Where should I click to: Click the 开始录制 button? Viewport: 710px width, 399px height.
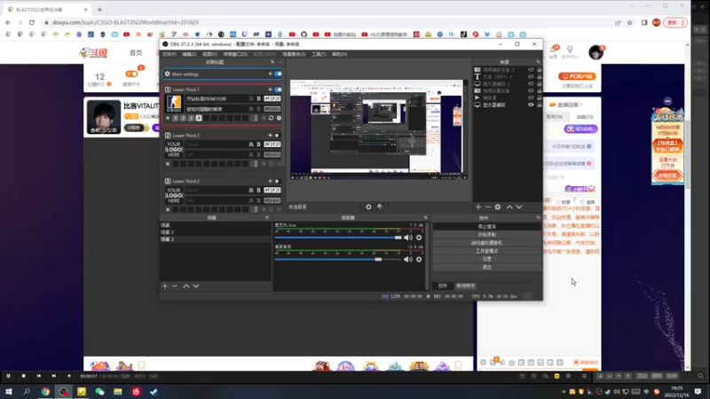pos(486,235)
